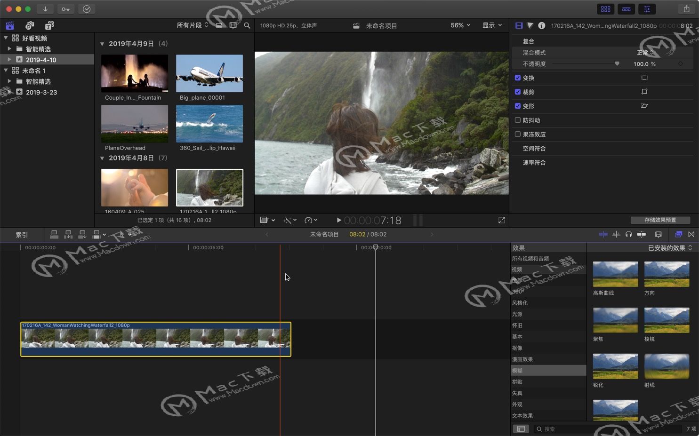Toggle the effects browser icon
699x436 pixels.
point(678,234)
